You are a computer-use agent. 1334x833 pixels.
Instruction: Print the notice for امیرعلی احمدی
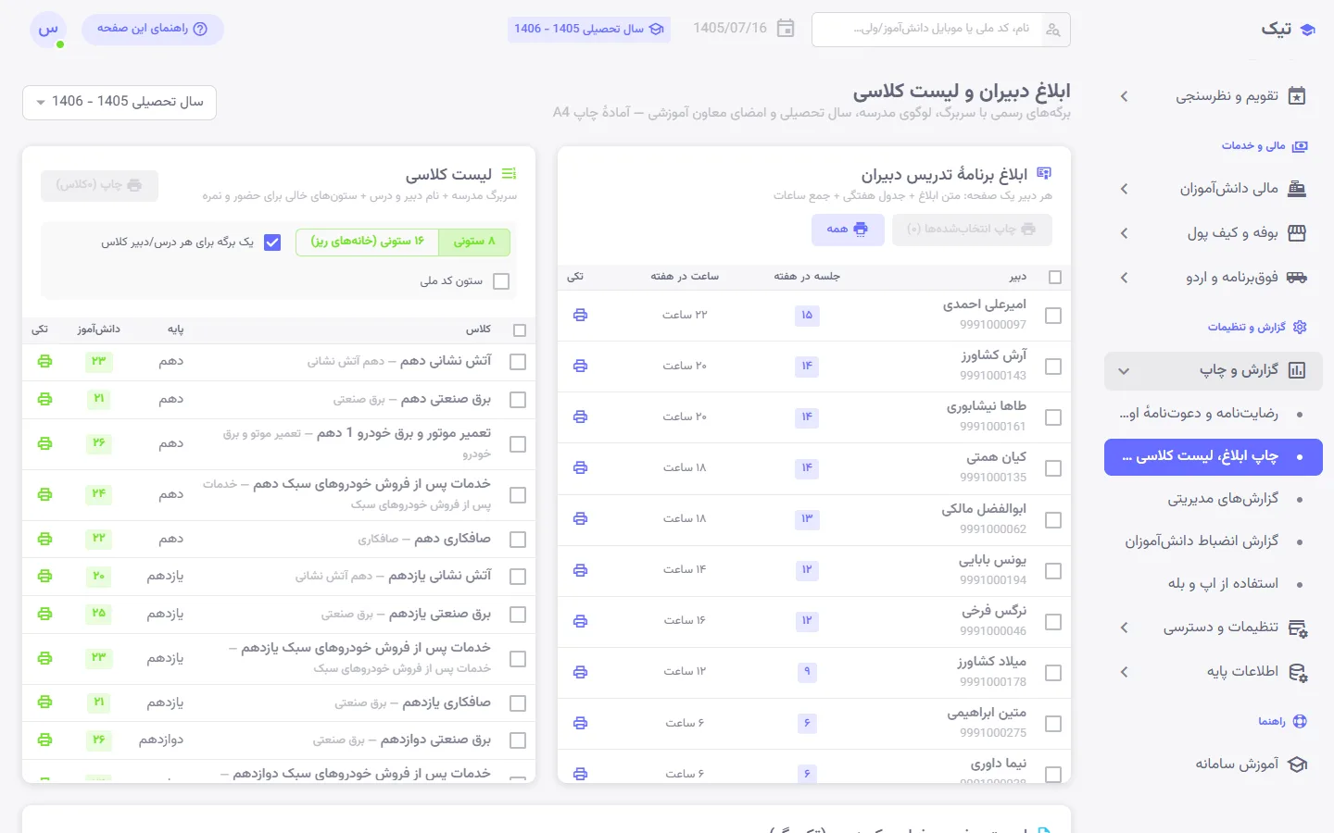580,316
